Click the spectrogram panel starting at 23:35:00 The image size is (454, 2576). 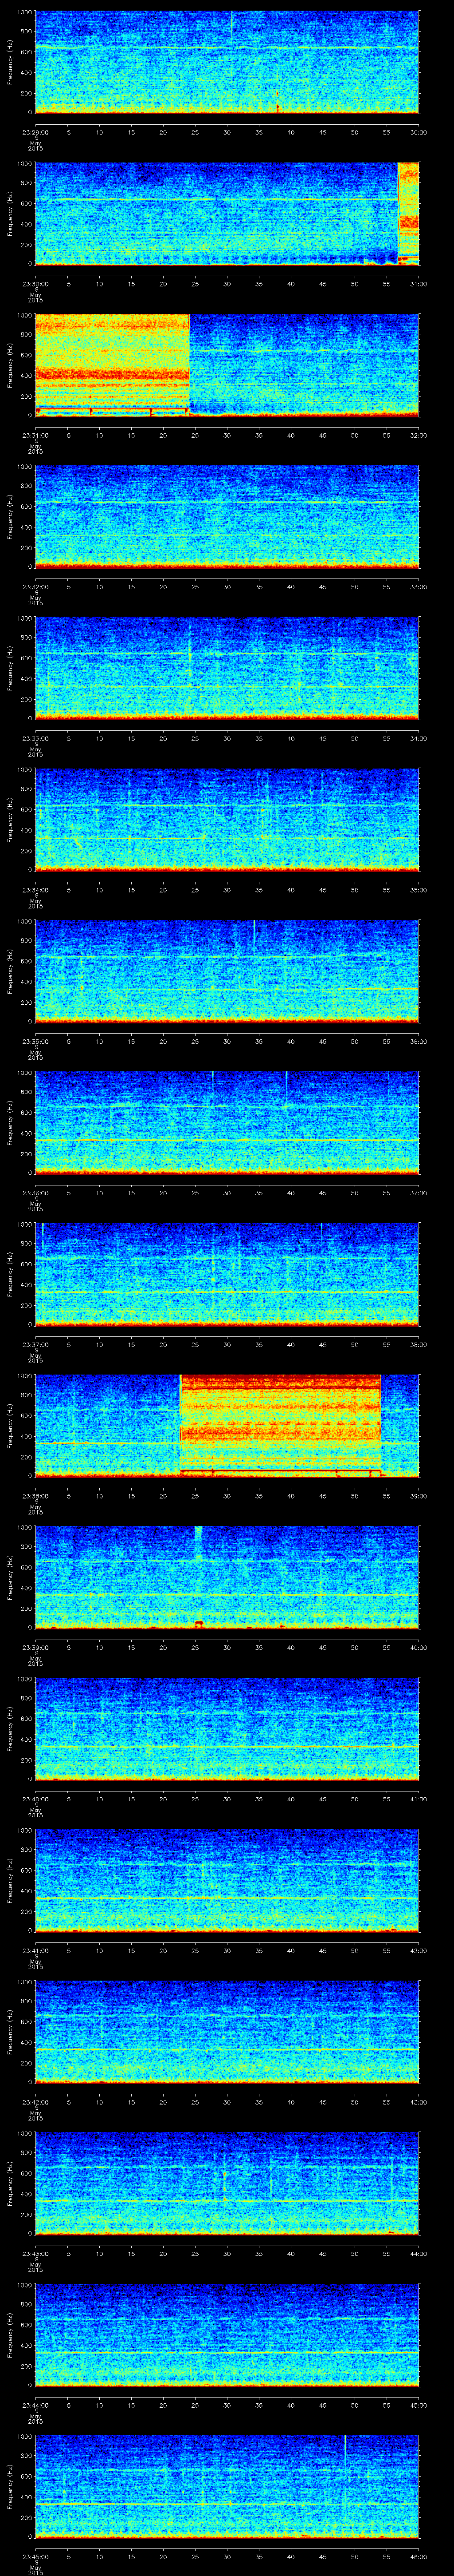click(x=227, y=972)
